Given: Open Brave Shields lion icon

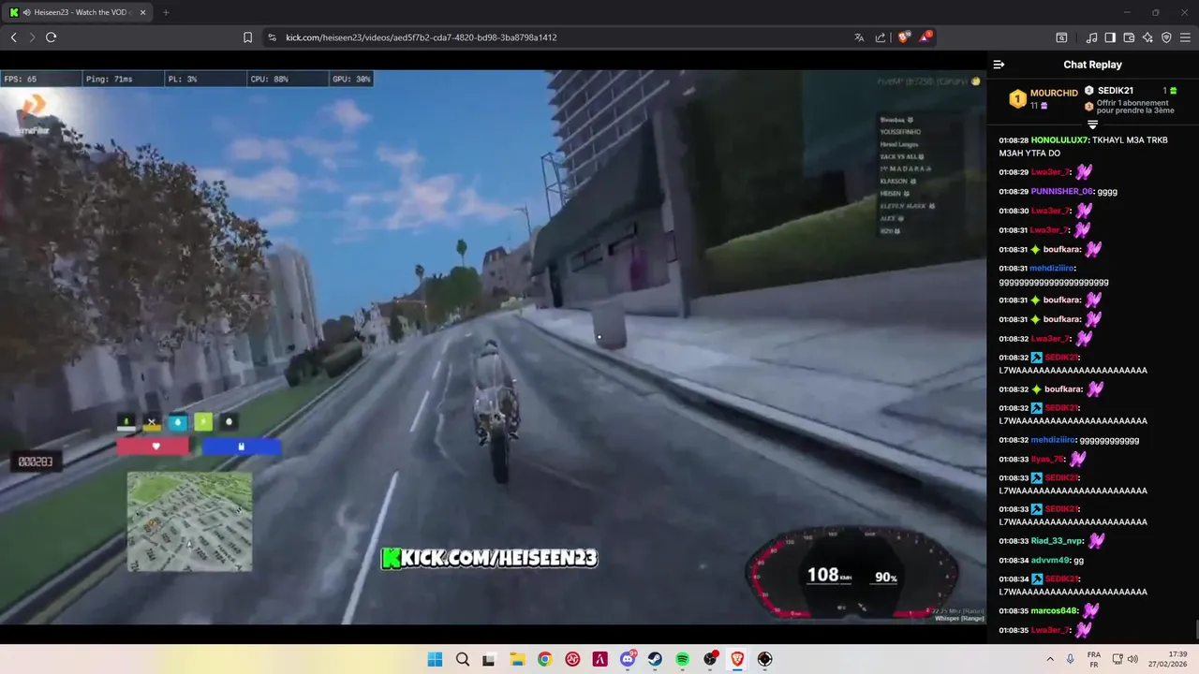Looking at the screenshot, I should 904,37.
